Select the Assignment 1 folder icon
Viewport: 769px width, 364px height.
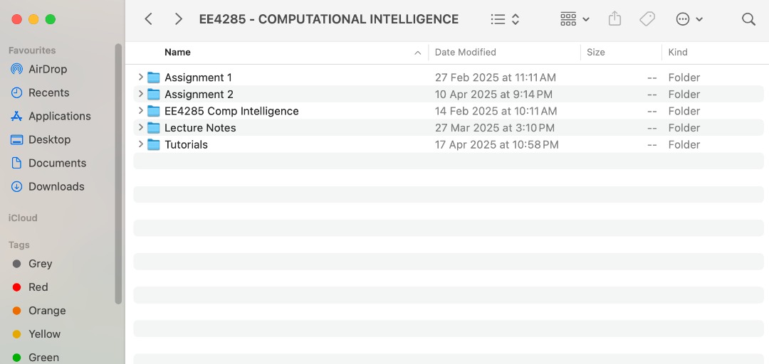pyautogui.click(x=154, y=77)
